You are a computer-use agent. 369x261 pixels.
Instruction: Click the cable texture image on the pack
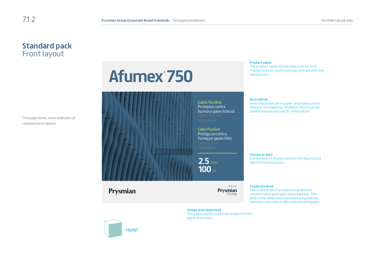[147, 136]
